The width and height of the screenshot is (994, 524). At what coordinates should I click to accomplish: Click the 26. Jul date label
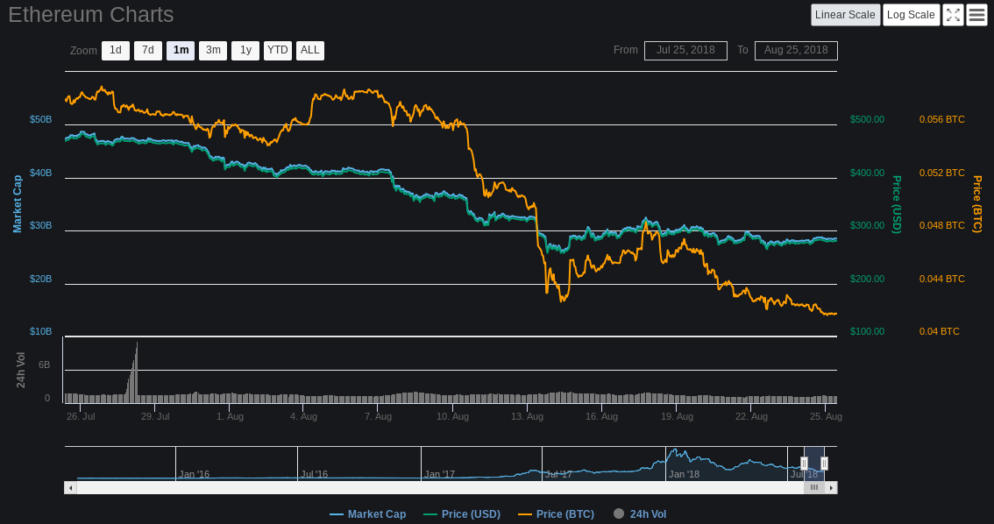82,416
